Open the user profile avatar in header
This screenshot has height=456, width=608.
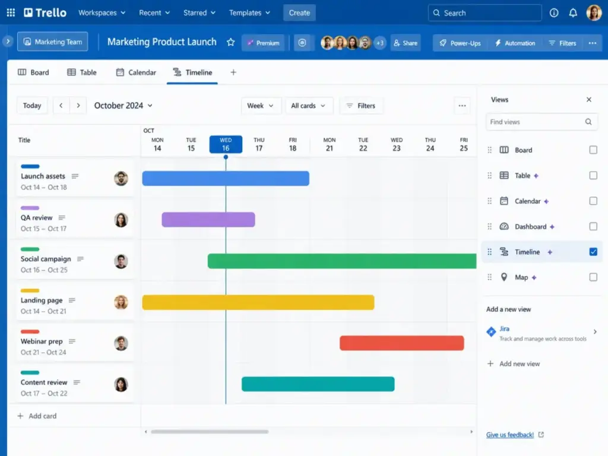pos(594,13)
